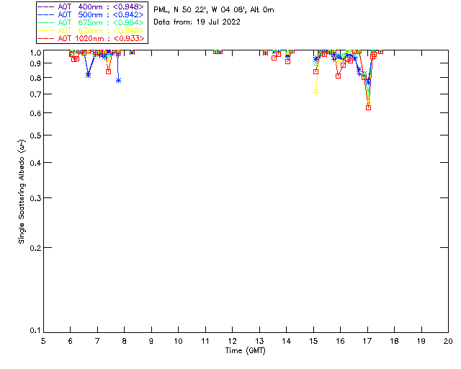This screenshot has width=461, height=369.
Task: Click the x-axis tick label 6
Action: 71,341
